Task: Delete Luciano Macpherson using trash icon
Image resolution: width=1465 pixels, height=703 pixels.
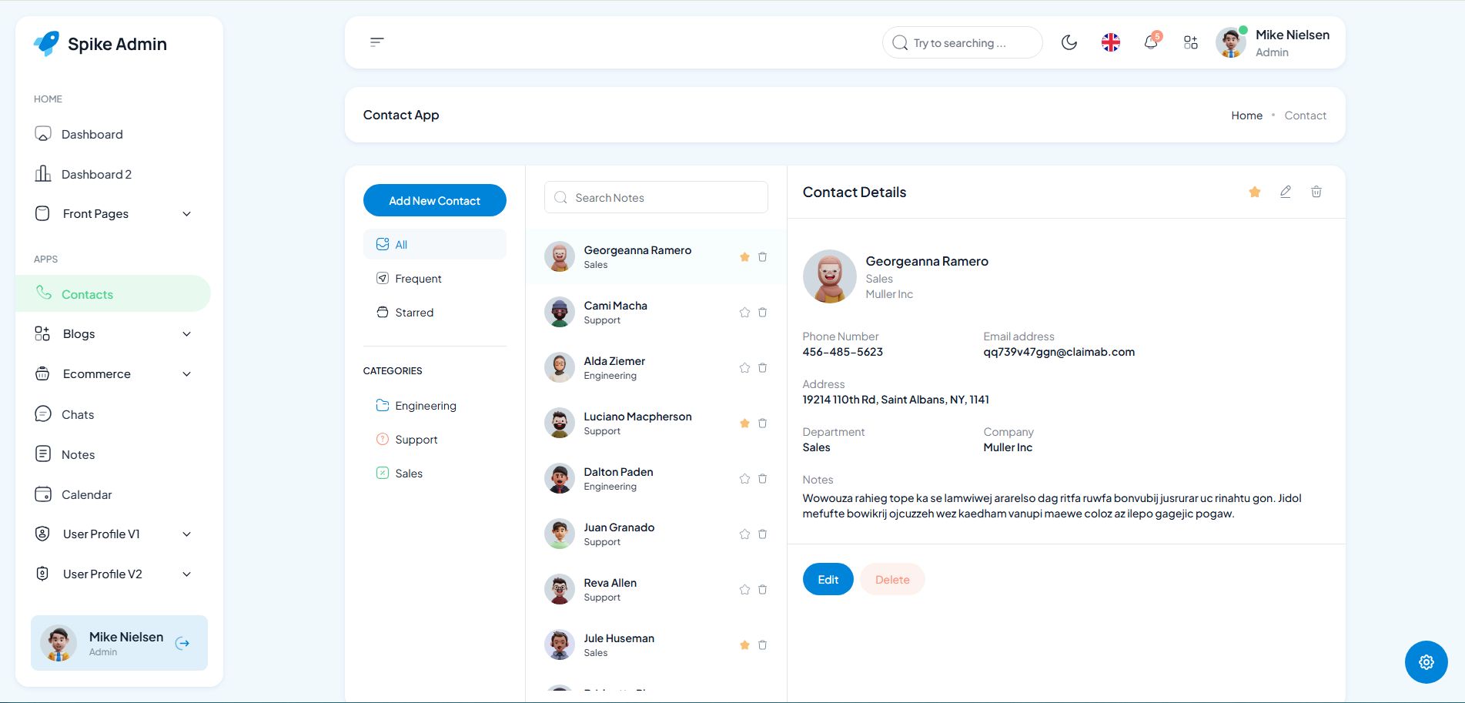Action: click(x=762, y=423)
